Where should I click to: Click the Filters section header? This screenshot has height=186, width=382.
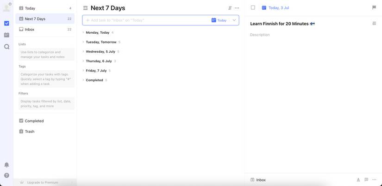pyautogui.click(x=24, y=93)
